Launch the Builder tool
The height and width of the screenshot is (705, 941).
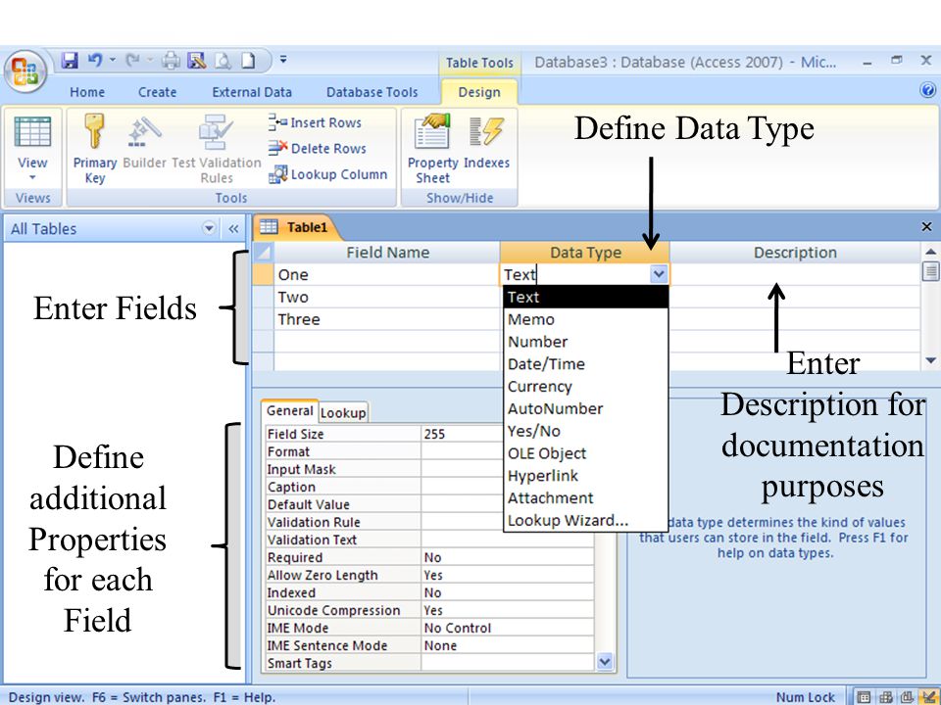[145, 142]
